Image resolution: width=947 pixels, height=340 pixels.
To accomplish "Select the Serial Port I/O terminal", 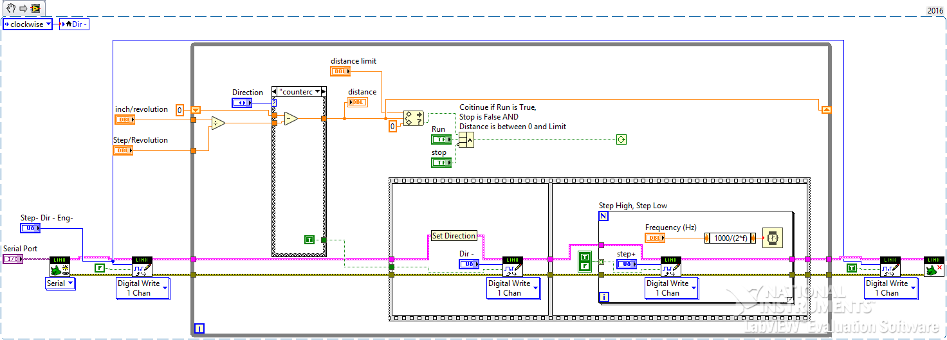I will (13, 259).
